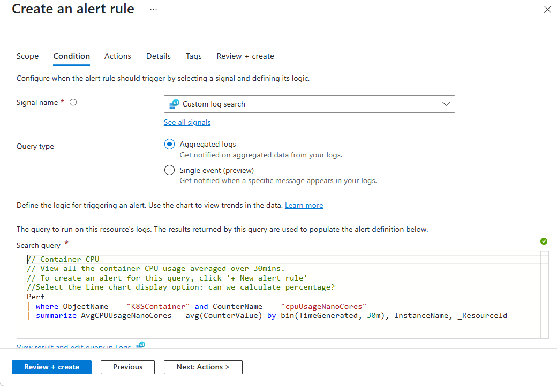The height and width of the screenshot is (386, 557).
Task: Click the query editor vertical scrollbar
Action: (545, 295)
